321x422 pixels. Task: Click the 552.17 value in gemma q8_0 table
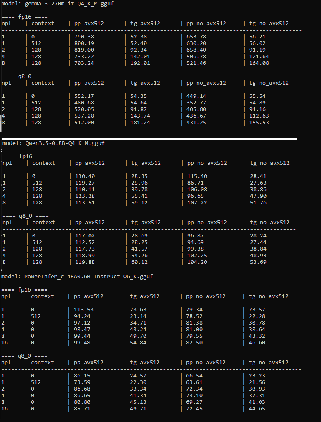pyautogui.click(x=84, y=96)
